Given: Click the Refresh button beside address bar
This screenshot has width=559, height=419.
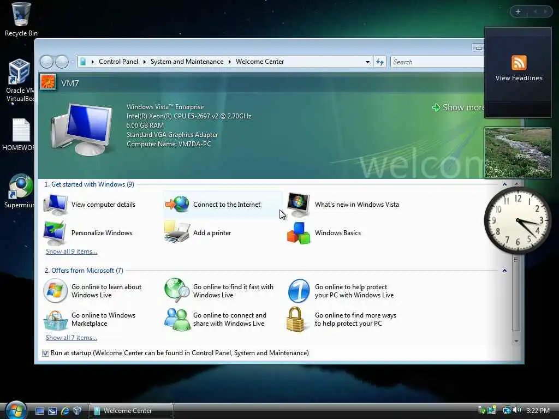Looking at the screenshot, I should pos(380,62).
